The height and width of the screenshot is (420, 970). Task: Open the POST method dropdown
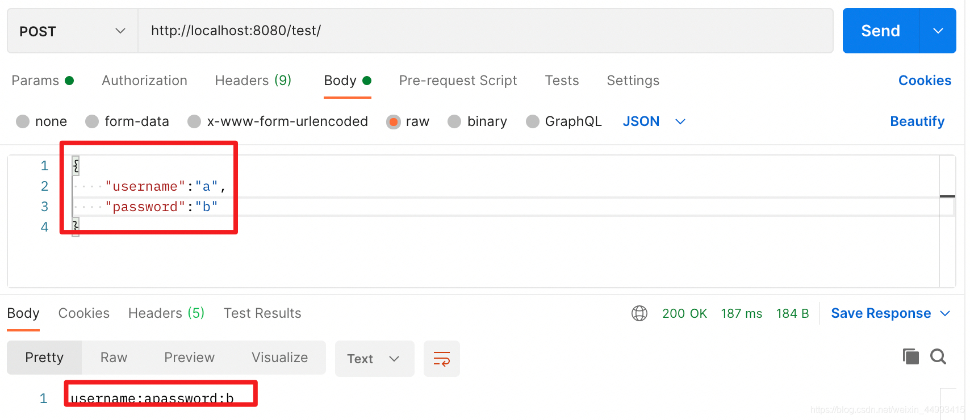(x=72, y=31)
